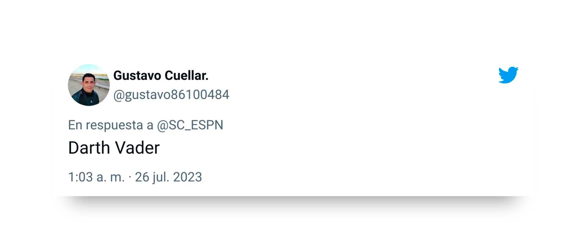Follow the @SC_ESPN mention link

click(190, 125)
